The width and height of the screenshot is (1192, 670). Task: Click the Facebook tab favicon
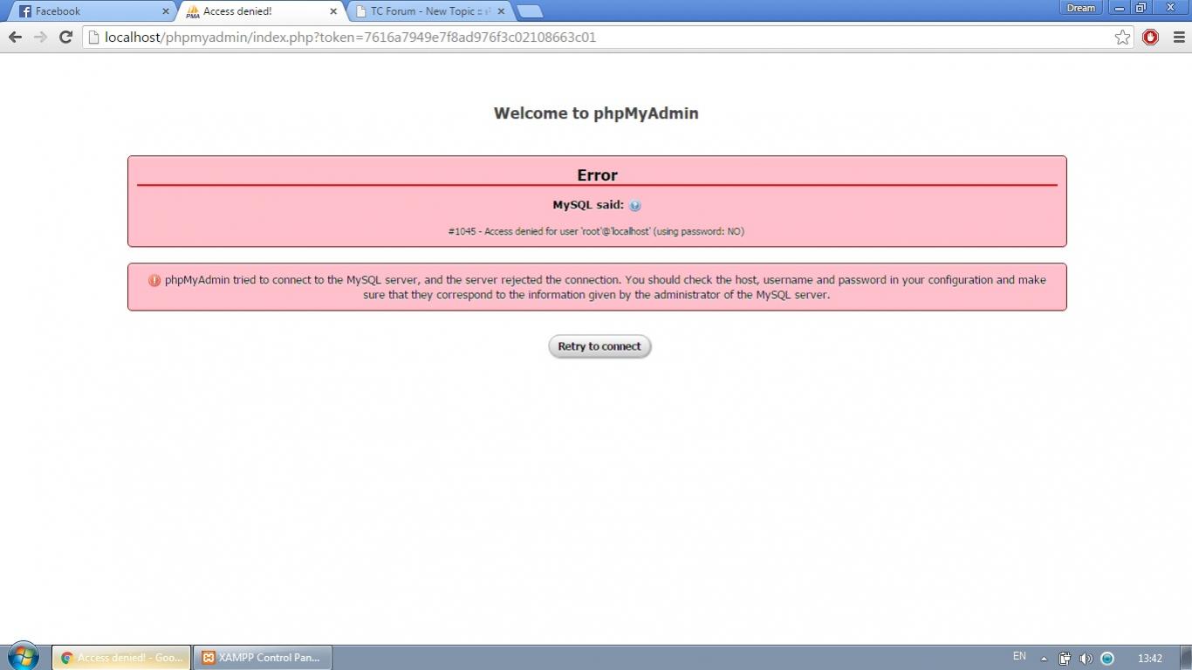click(25, 11)
